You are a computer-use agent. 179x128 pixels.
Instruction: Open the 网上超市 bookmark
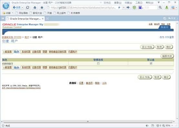coord(60,13)
